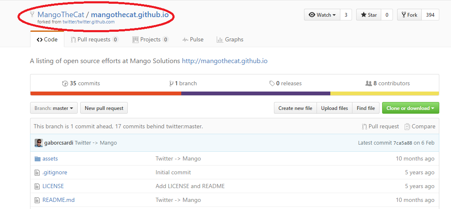451x209 pixels.
Task: Click the assets folder icon
Action: tap(38, 158)
